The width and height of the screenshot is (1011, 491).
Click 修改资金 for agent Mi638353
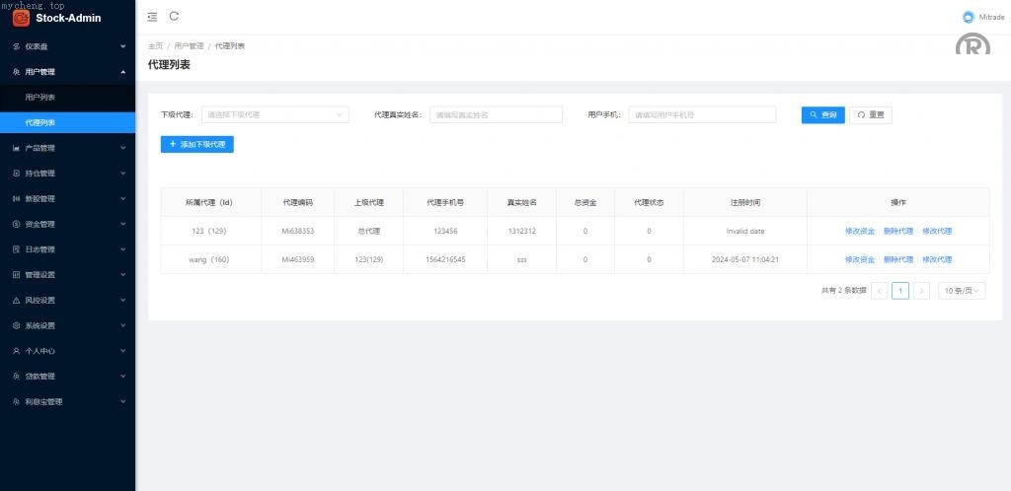(x=859, y=231)
